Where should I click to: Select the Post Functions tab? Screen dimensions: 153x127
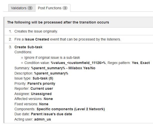(49, 8)
